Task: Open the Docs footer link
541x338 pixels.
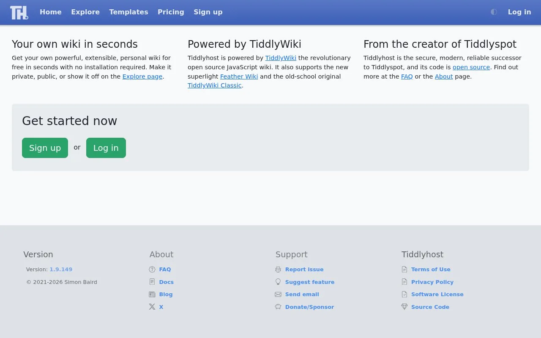Action: pos(167,282)
